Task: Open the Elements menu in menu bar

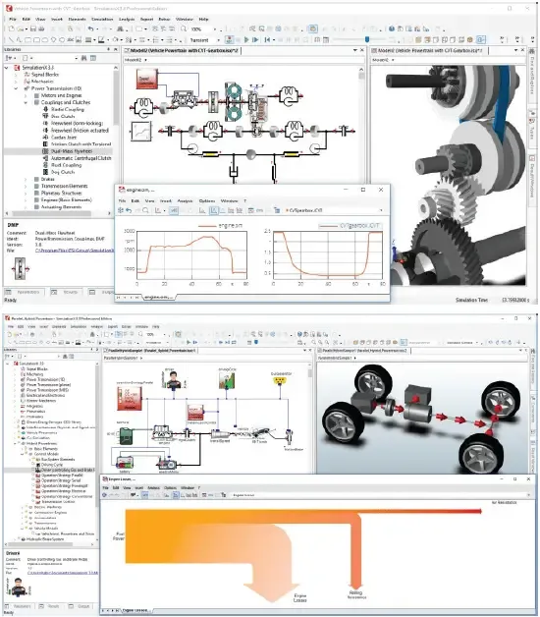Action: [78, 19]
